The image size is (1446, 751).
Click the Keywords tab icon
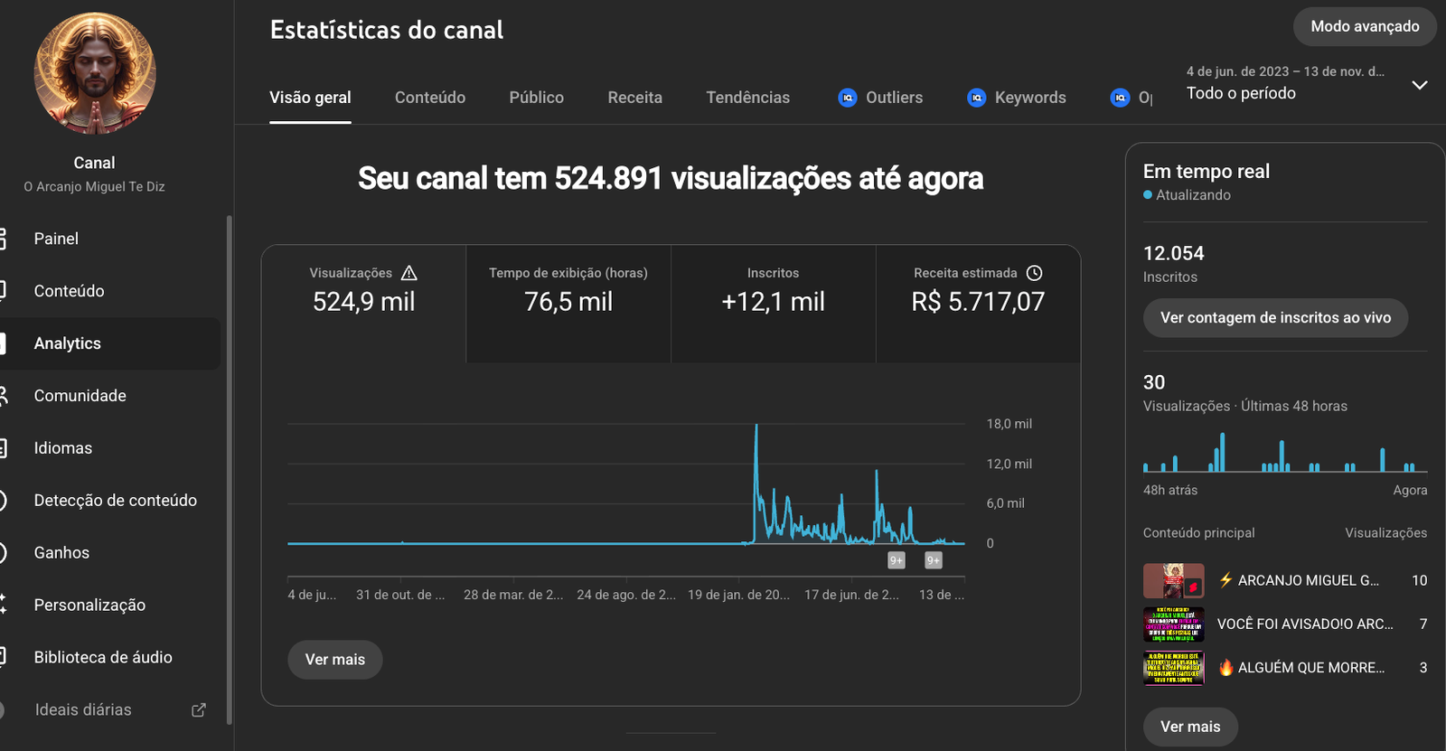977,98
